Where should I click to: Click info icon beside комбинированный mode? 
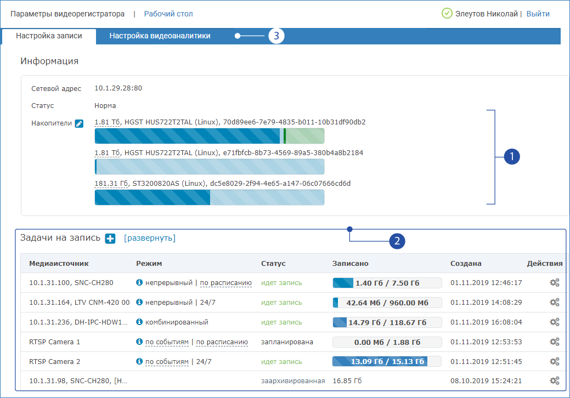click(139, 322)
